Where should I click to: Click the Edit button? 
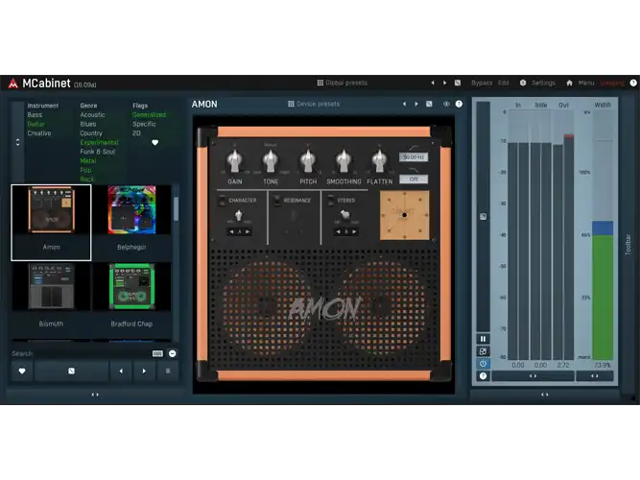coord(503,83)
